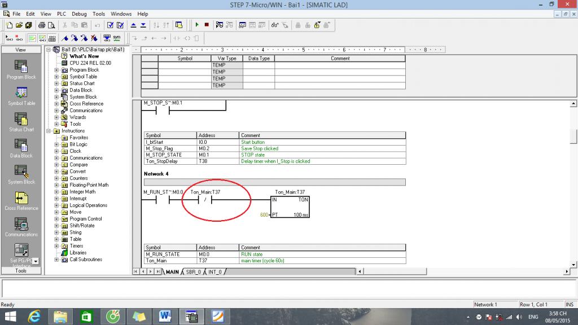Screen dimensions: 578x325
Task: Expand the Timers instructions folder
Action: [56, 246]
